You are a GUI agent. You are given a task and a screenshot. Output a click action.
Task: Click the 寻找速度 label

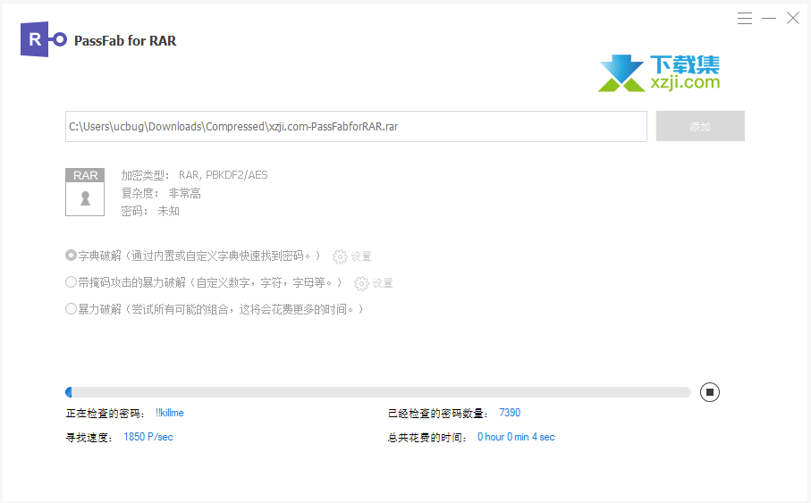pyautogui.click(x=87, y=438)
